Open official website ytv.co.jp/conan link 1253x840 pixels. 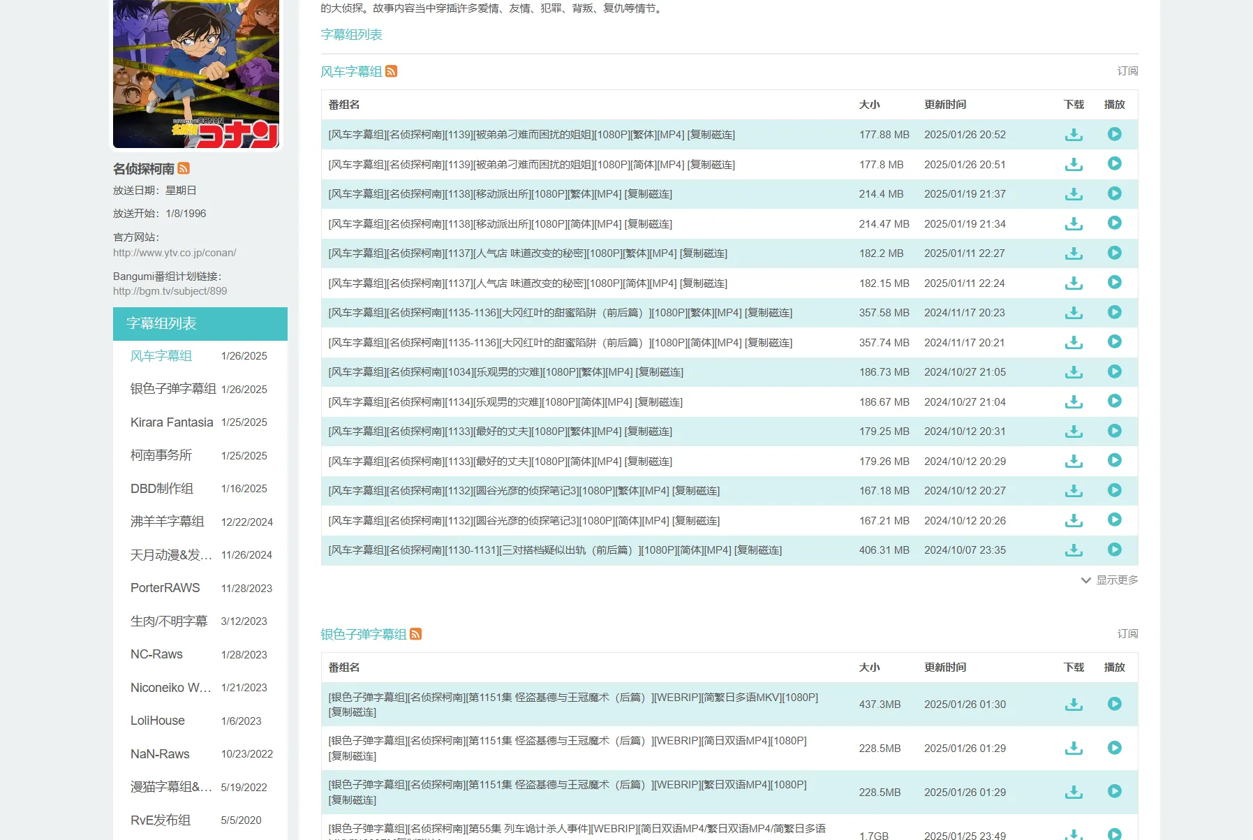[175, 253]
